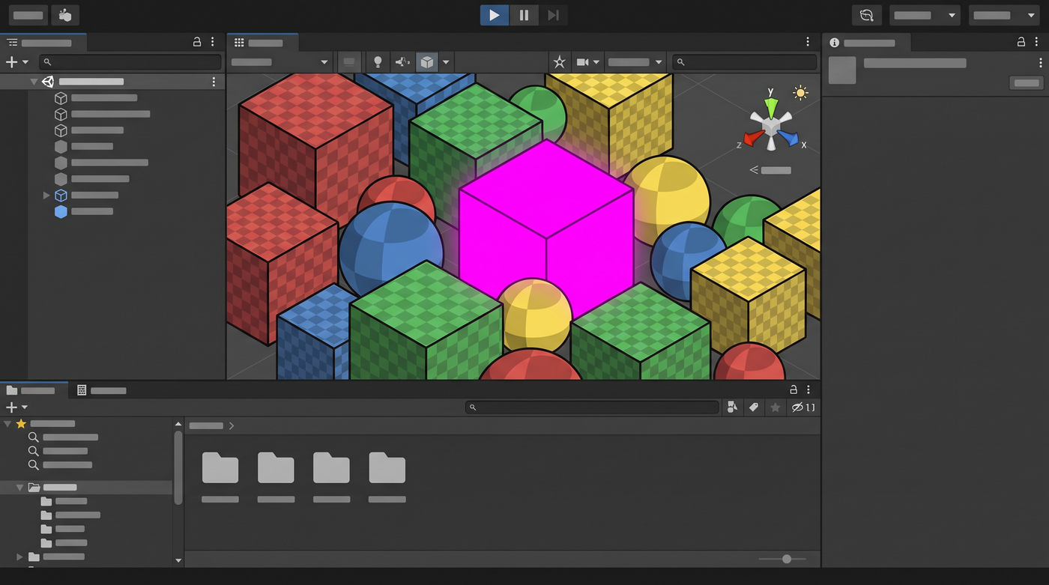Open the hand-and-cloud services icon in top bar
Image resolution: width=1049 pixels, height=585 pixels.
click(66, 15)
